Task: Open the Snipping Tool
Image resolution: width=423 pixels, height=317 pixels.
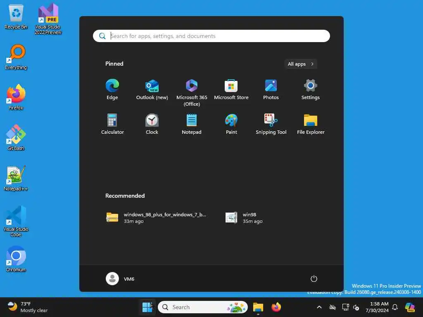Action: pyautogui.click(x=271, y=124)
